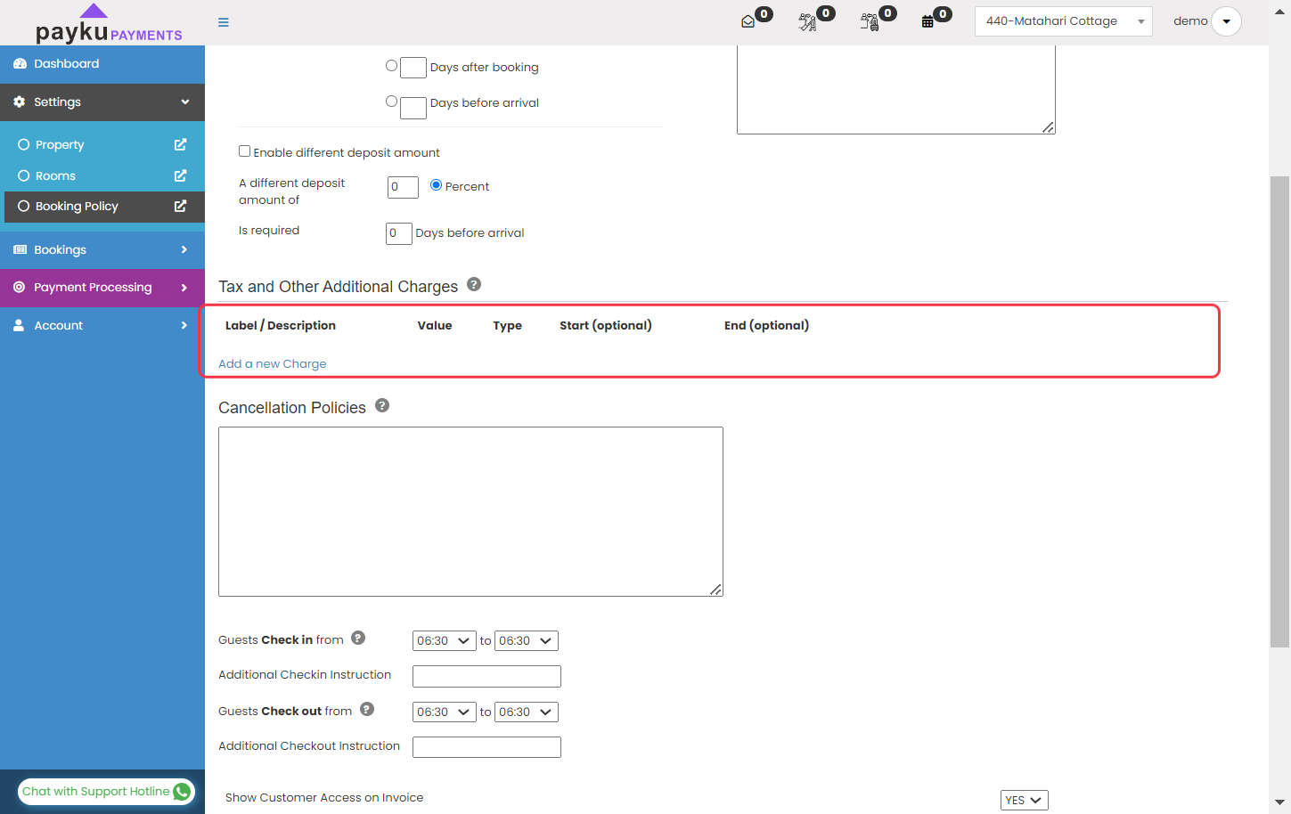This screenshot has height=814, width=1291.
Task: Expand the Account submenu chevron
Action: point(184,326)
